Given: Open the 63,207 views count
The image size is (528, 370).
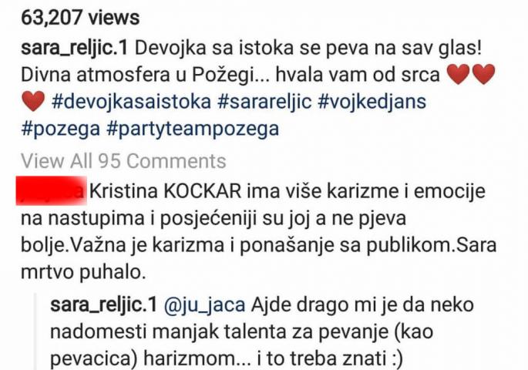Looking at the screenshot, I should click(80, 18).
